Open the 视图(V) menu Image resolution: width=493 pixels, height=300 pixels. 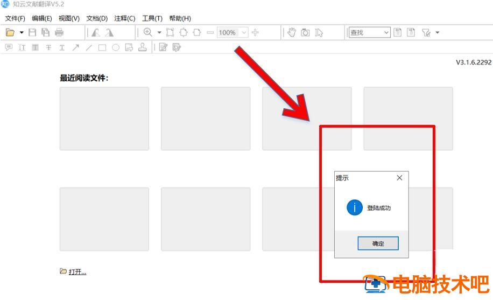[x=69, y=18]
